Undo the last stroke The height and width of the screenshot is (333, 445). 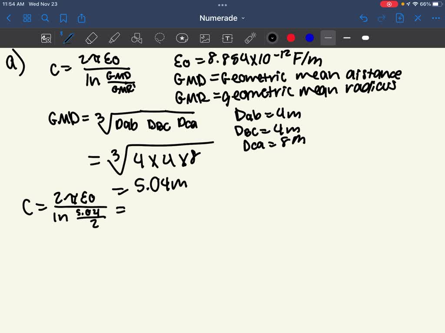click(x=364, y=18)
